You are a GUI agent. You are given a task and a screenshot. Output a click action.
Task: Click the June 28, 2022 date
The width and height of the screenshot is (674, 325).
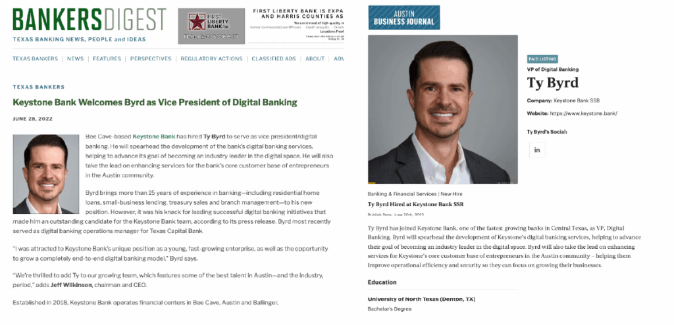33,119
